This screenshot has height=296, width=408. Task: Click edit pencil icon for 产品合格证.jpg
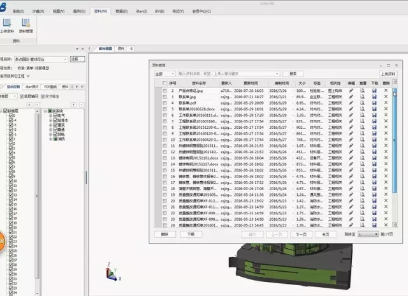click(351, 91)
